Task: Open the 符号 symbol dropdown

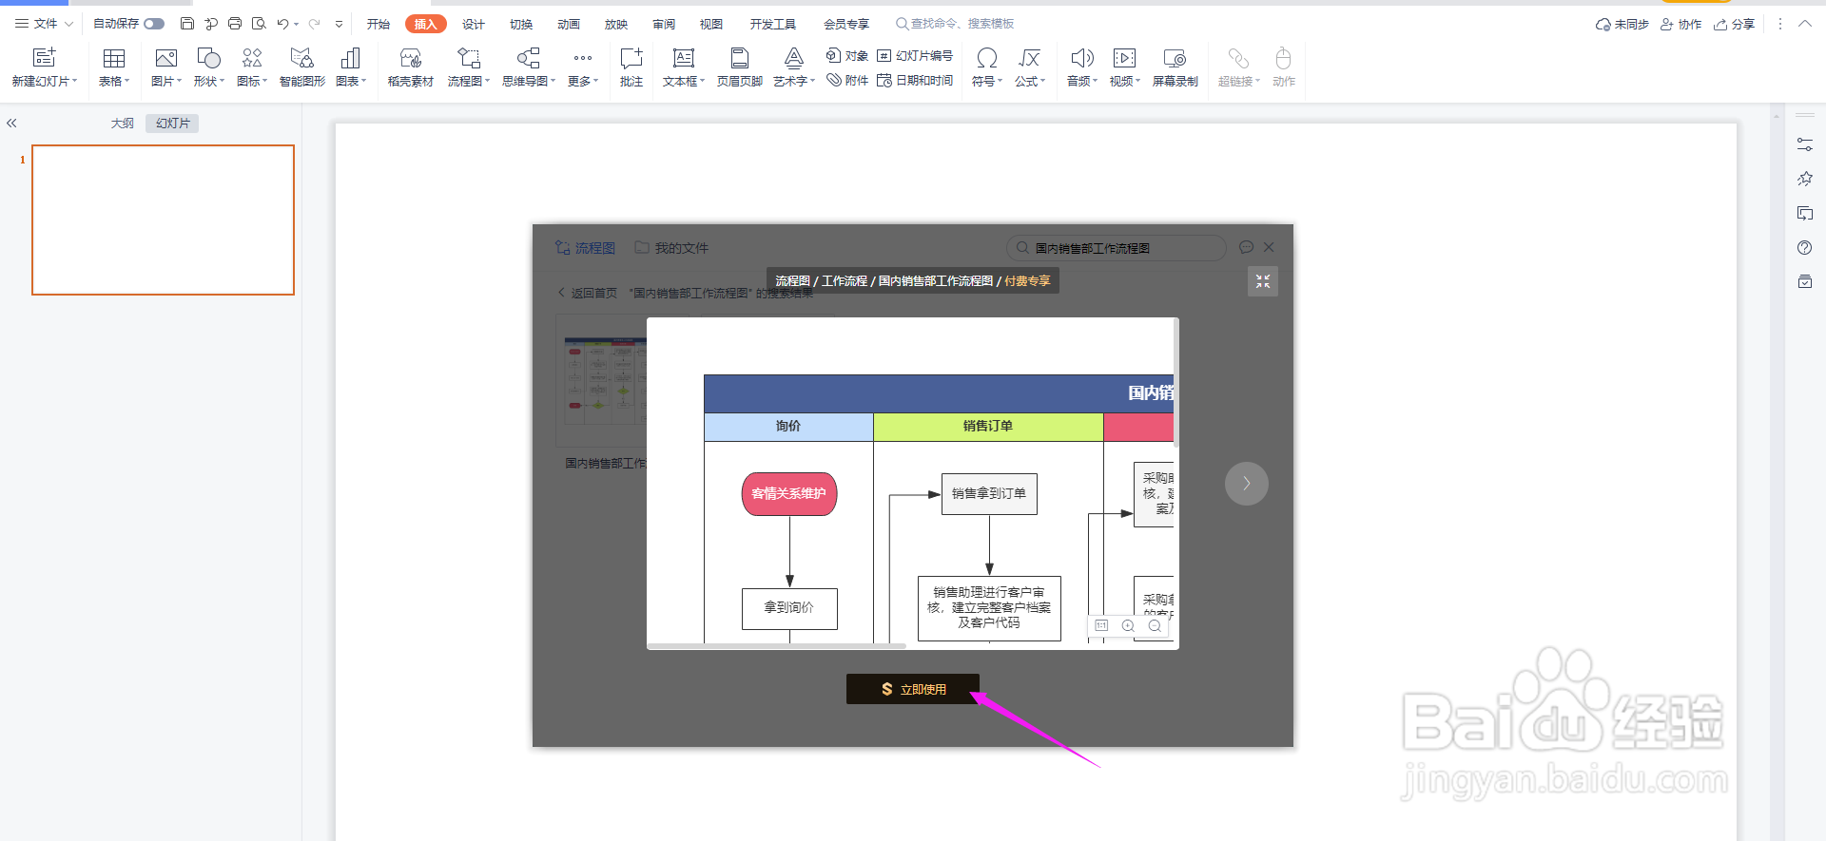Action: pos(987,67)
